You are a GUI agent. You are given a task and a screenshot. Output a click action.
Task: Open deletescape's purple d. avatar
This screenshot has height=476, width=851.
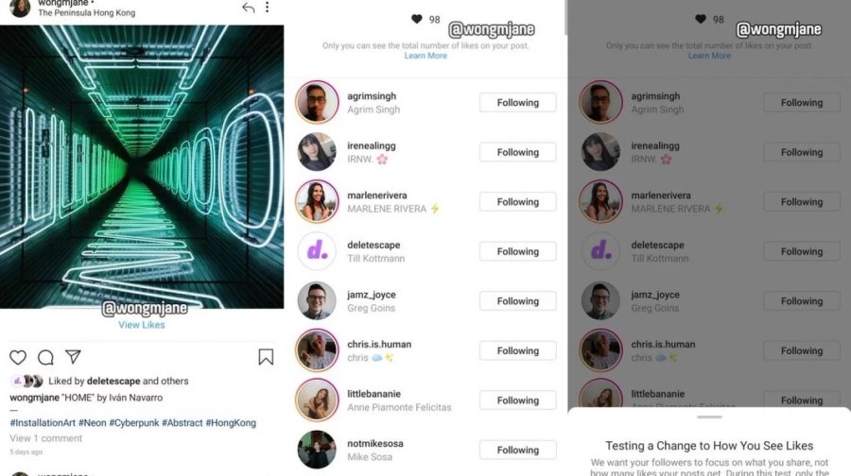[317, 251]
